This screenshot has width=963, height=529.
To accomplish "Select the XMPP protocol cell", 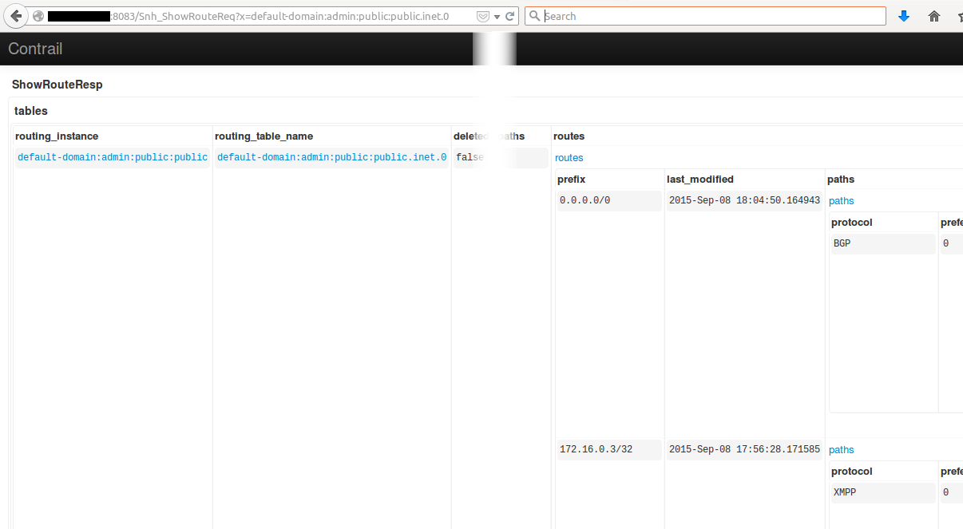I will [x=845, y=492].
